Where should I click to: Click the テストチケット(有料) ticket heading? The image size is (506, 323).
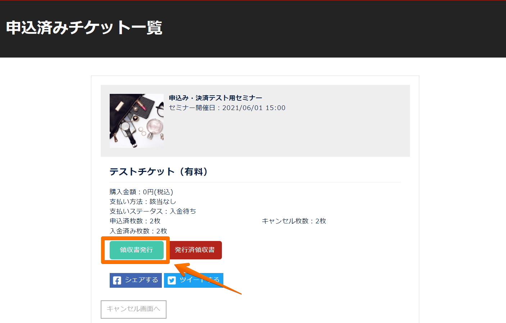[x=159, y=172]
